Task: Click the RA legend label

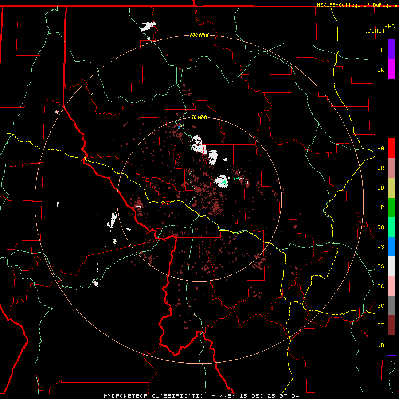Action: pos(380,227)
